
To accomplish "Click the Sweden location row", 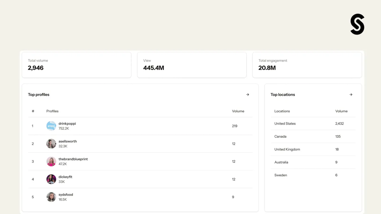I will (x=313, y=175).
